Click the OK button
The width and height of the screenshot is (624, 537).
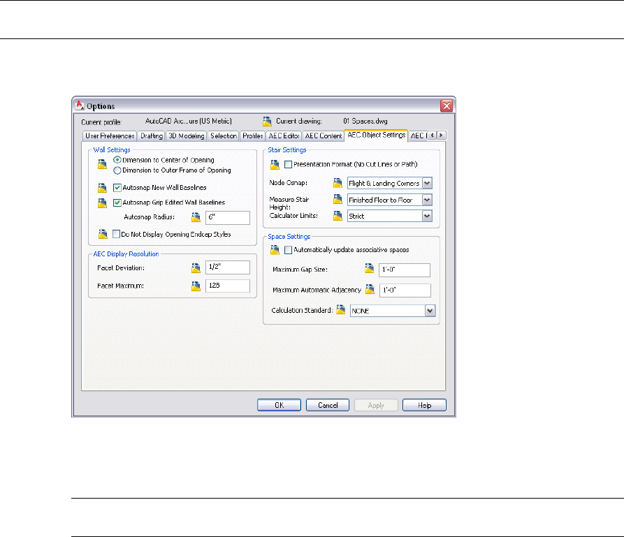[x=279, y=405]
